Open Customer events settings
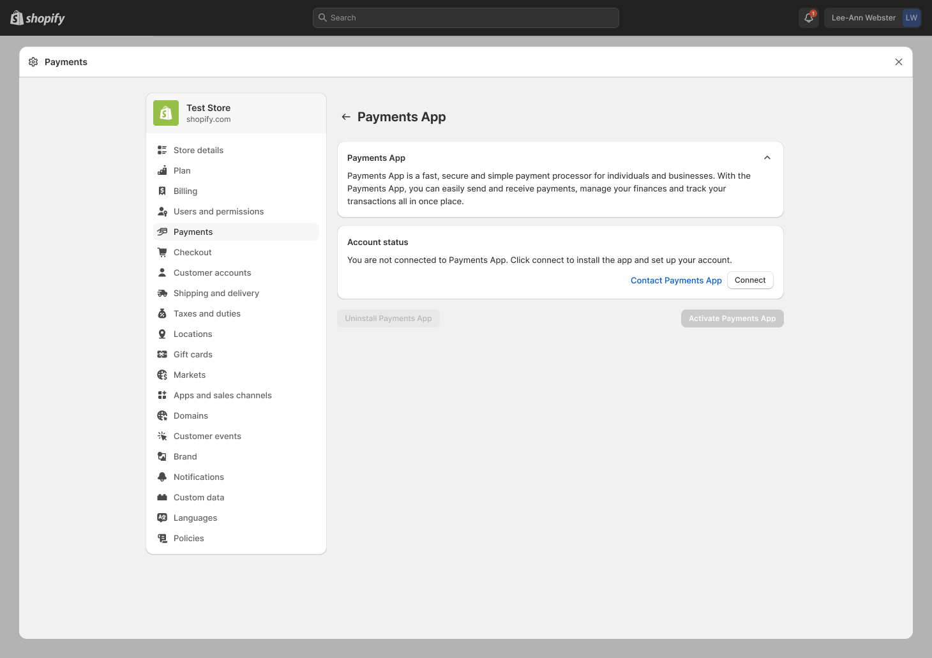932x658 pixels. coord(236,436)
